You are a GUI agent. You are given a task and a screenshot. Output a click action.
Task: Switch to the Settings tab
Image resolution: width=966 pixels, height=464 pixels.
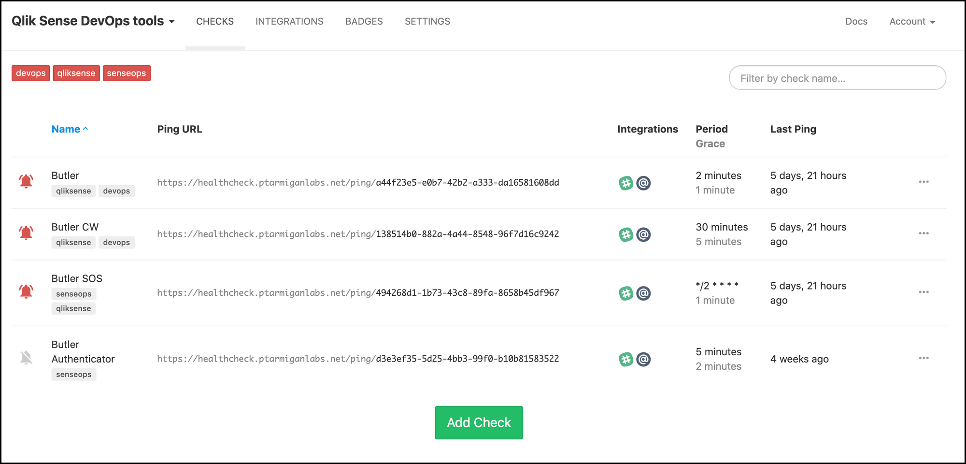pos(427,21)
